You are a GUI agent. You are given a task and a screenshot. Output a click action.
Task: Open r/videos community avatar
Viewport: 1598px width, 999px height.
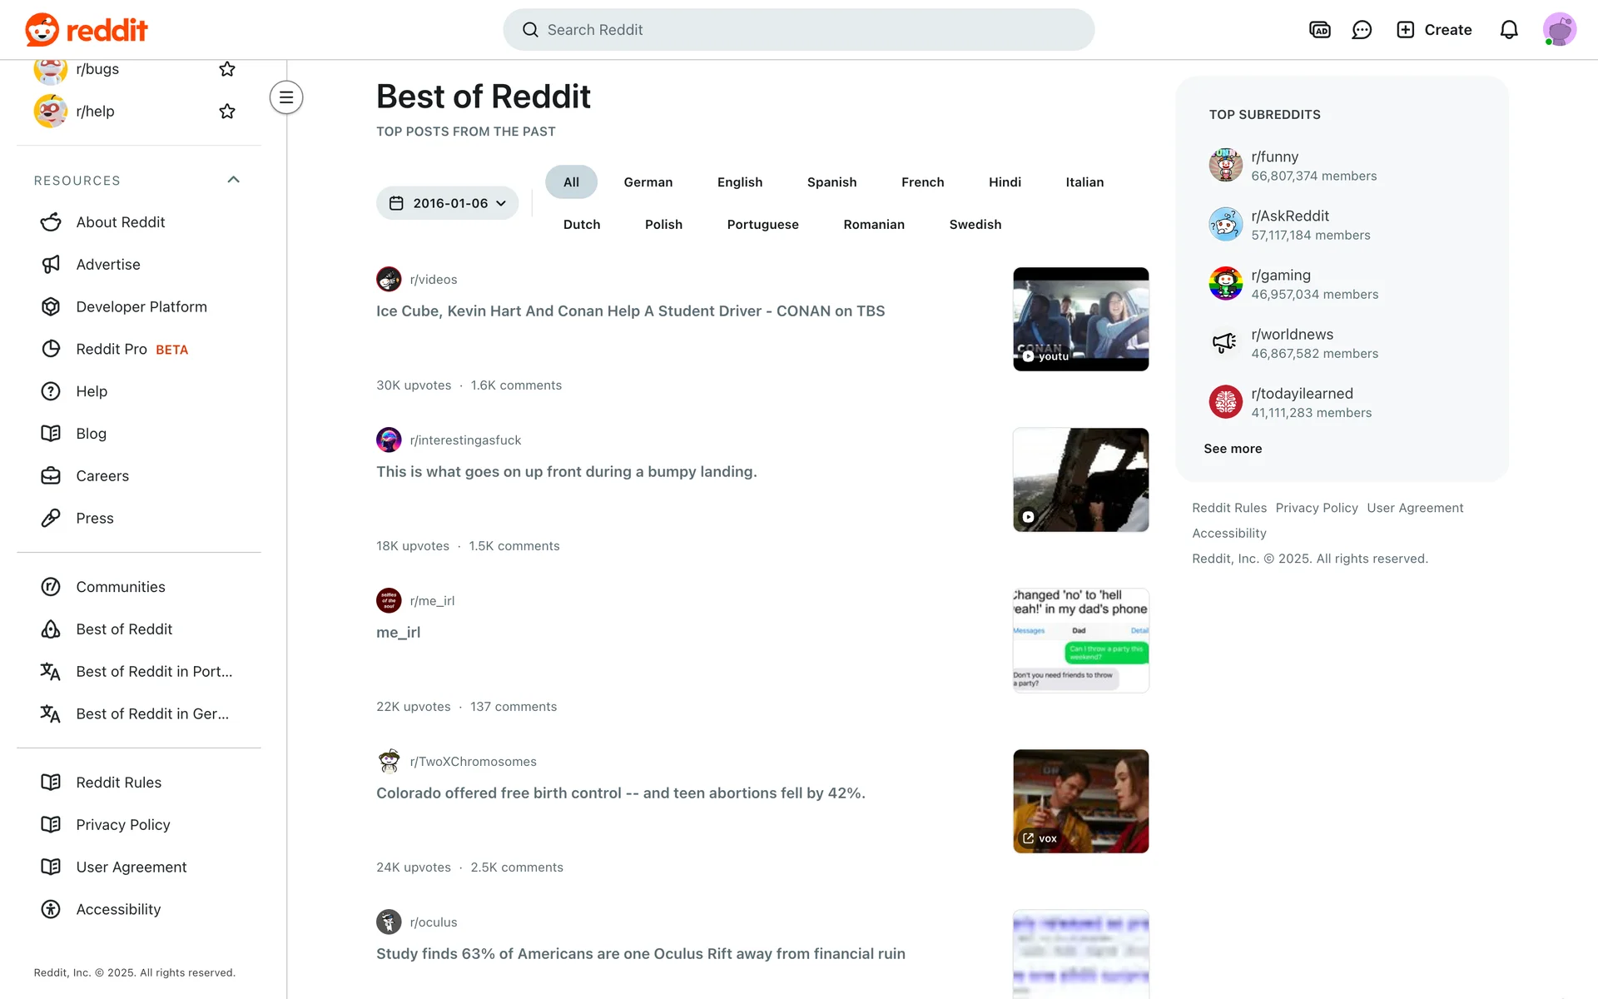coord(389,279)
